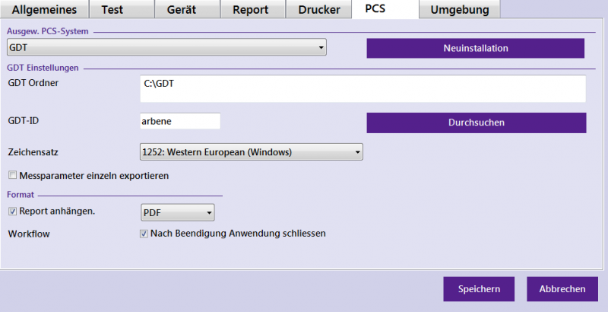The image size is (608, 312).
Task: Click into the GDT Ordner path field
Action: tap(363, 88)
